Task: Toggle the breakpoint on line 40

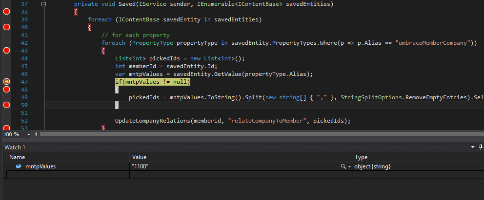Action: tap(6, 27)
